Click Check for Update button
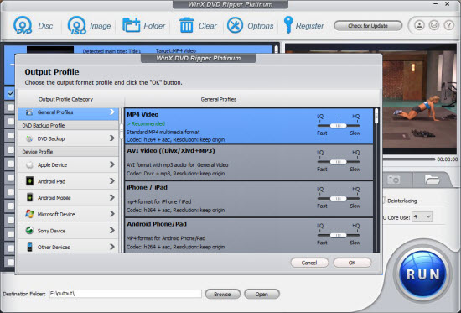The image size is (461, 313). [368, 26]
